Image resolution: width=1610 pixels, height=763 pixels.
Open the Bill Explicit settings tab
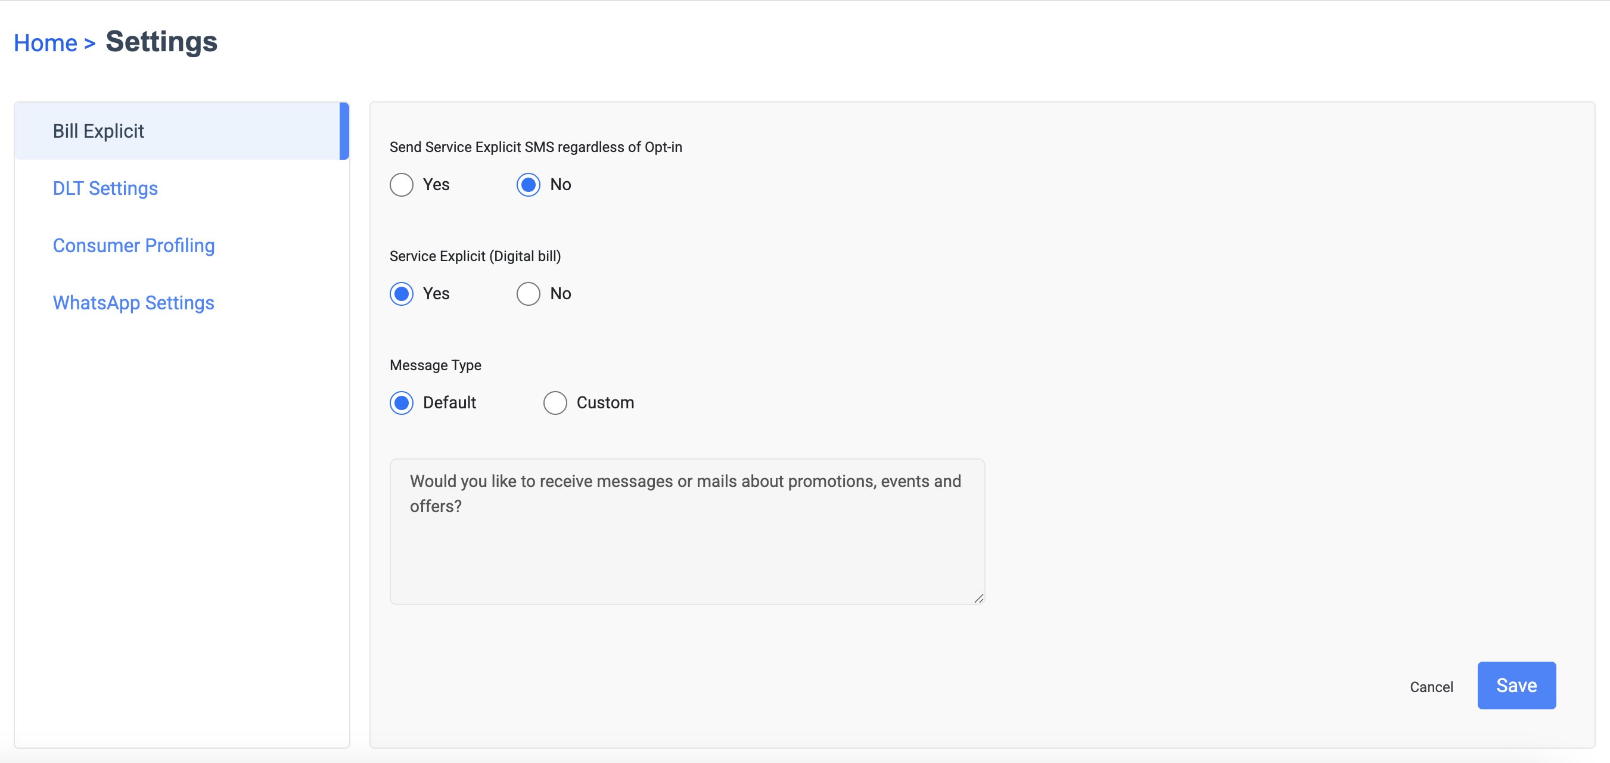[x=98, y=131]
